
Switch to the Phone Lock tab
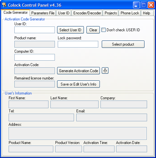tap(130, 13)
